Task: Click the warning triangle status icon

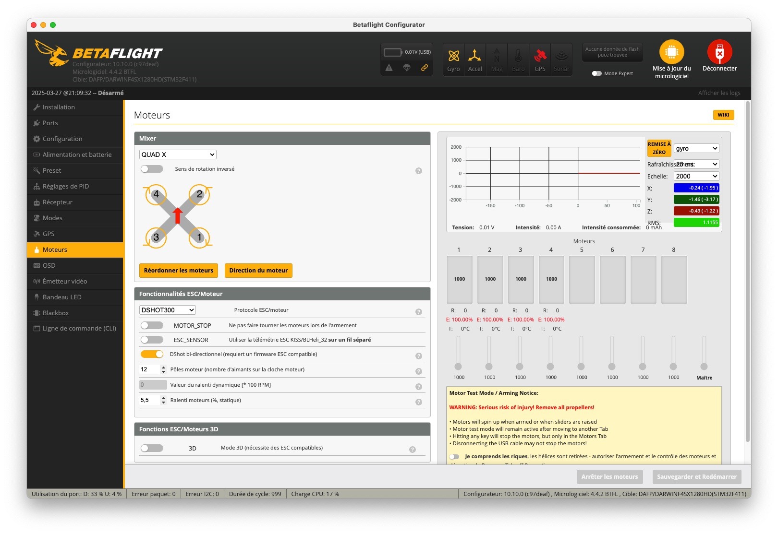Action: click(x=389, y=68)
